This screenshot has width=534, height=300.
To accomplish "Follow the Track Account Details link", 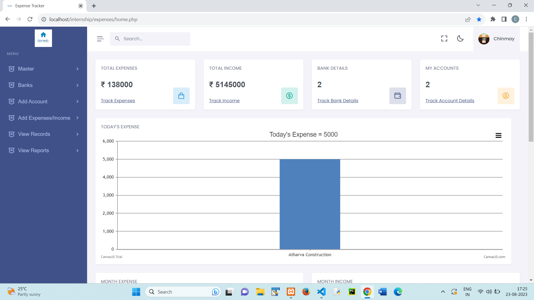I will pyautogui.click(x=450, y=101).
